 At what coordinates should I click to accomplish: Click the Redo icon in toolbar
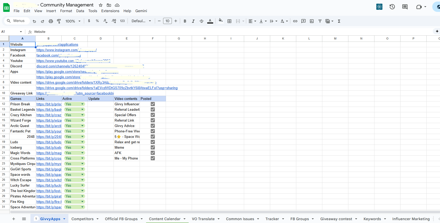tap(43, 21)
